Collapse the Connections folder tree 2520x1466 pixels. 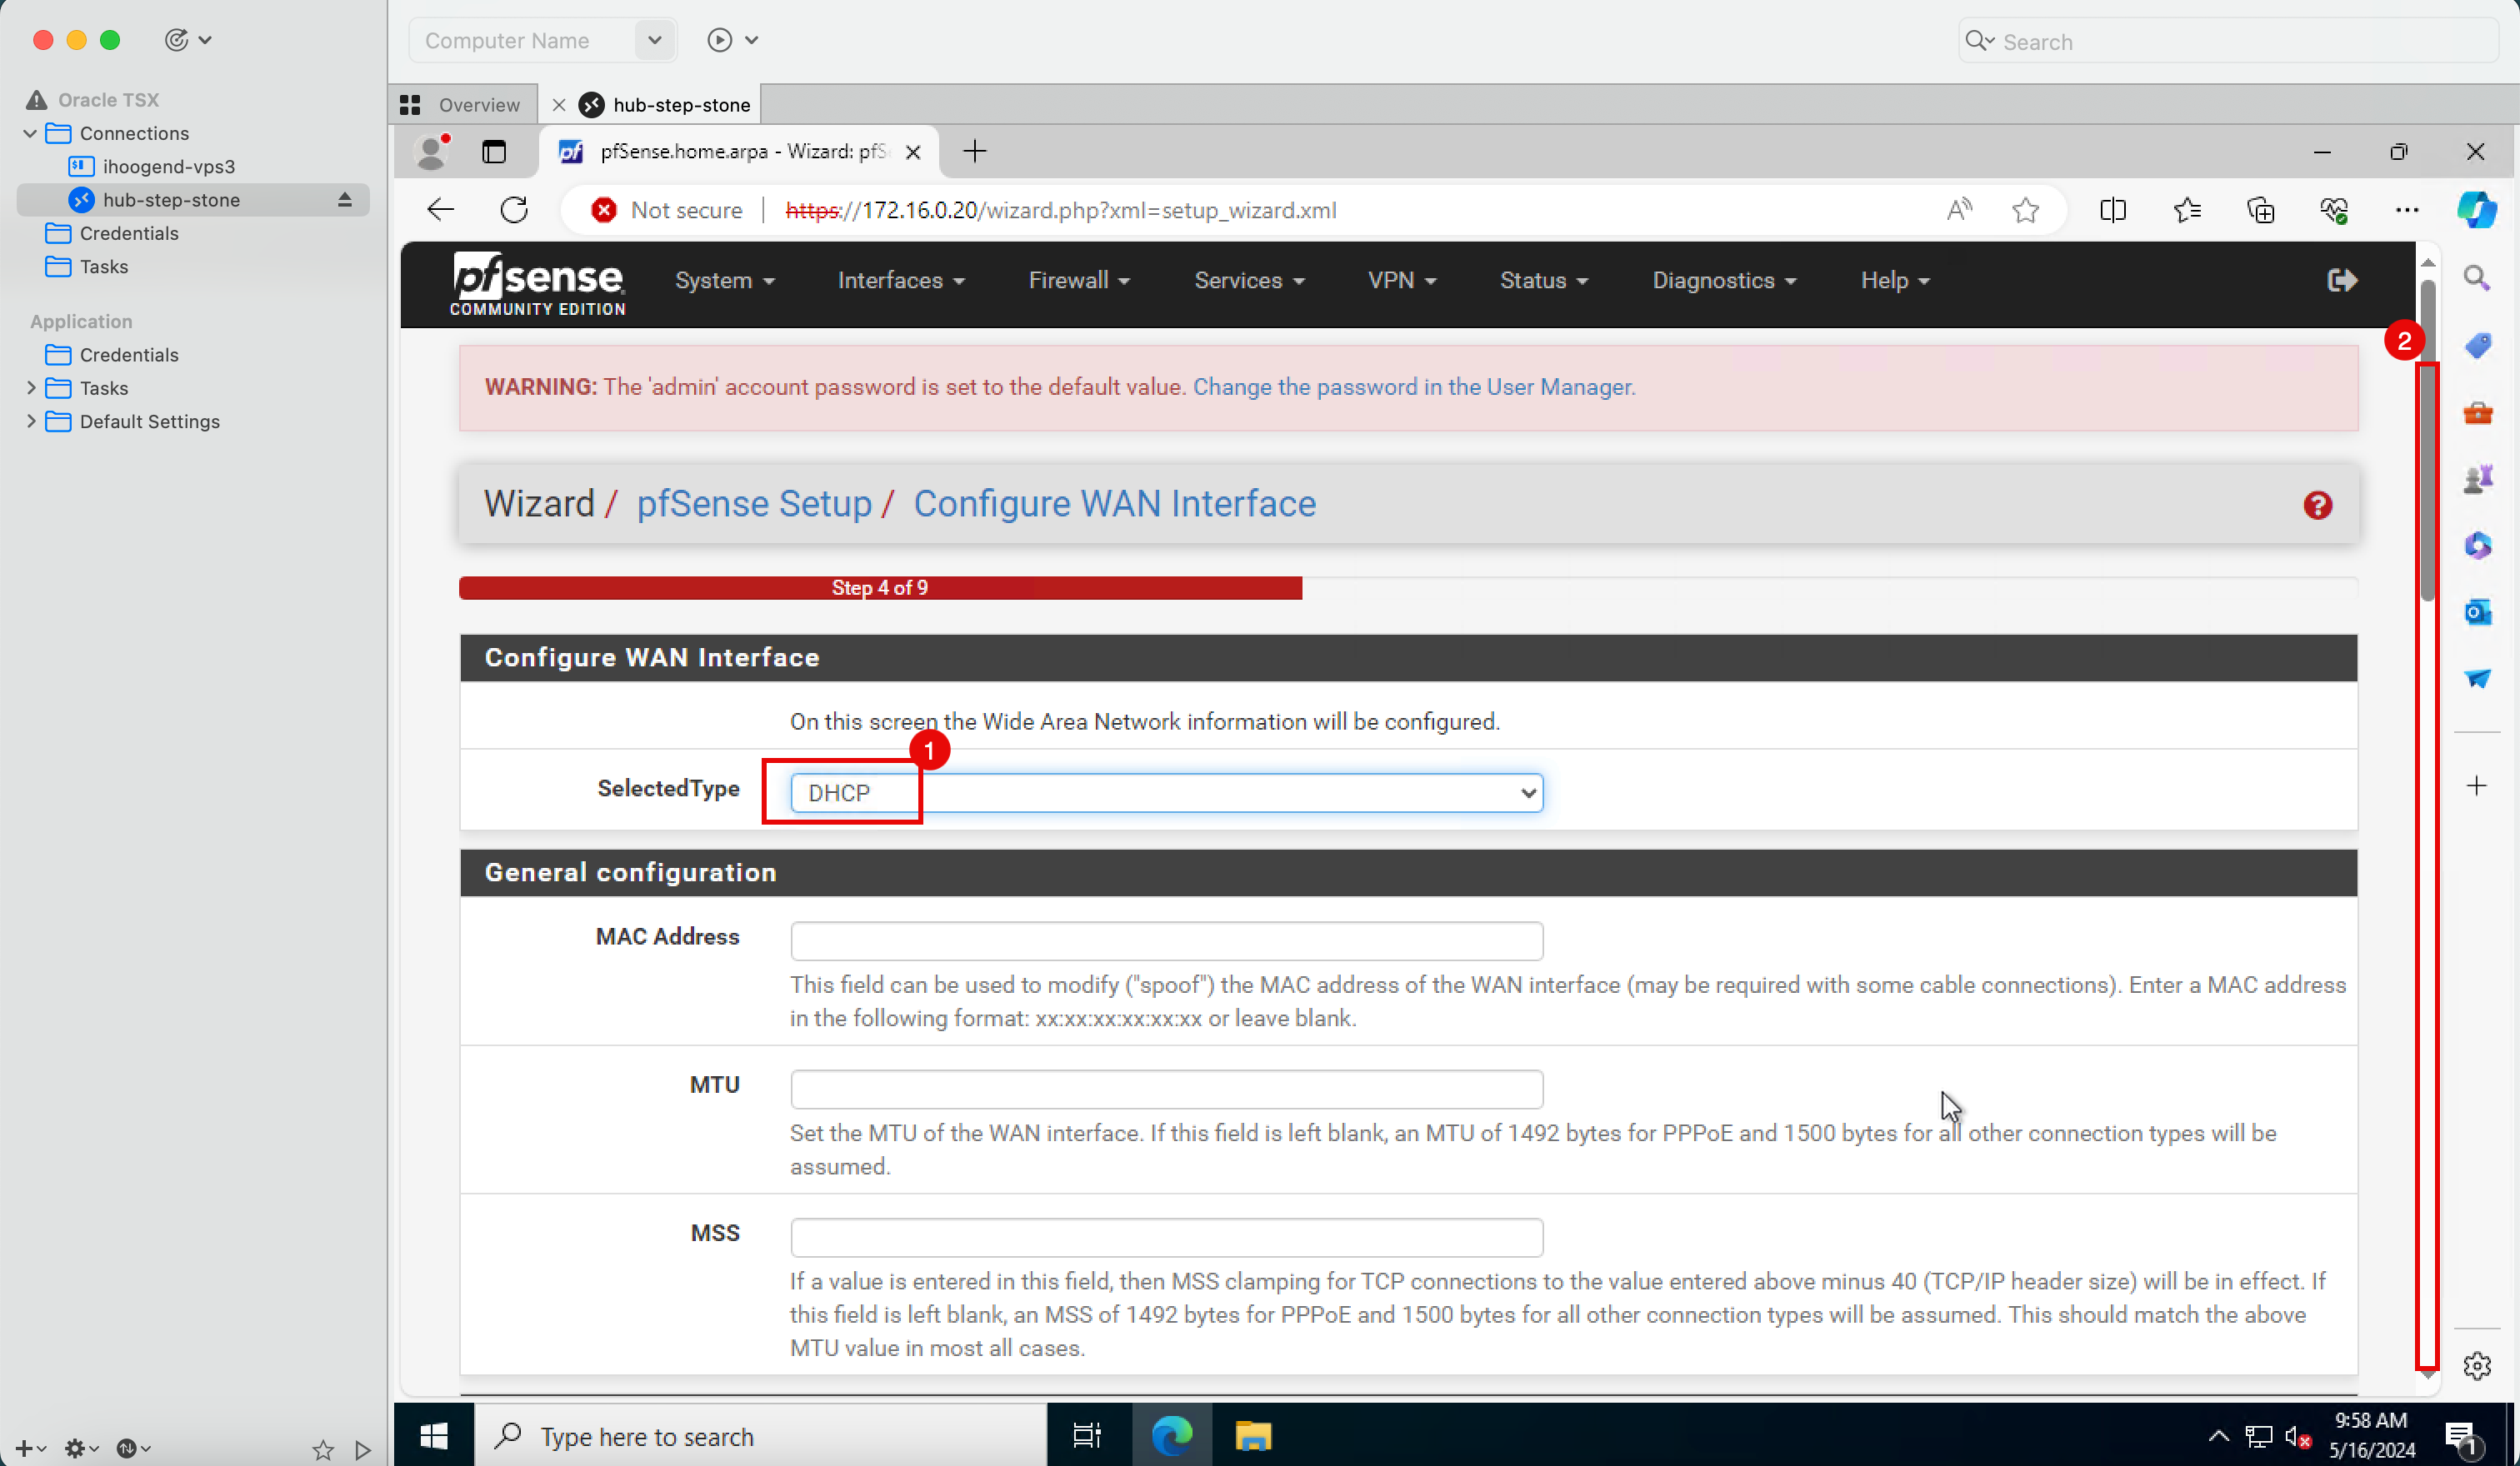click(30, 133)
